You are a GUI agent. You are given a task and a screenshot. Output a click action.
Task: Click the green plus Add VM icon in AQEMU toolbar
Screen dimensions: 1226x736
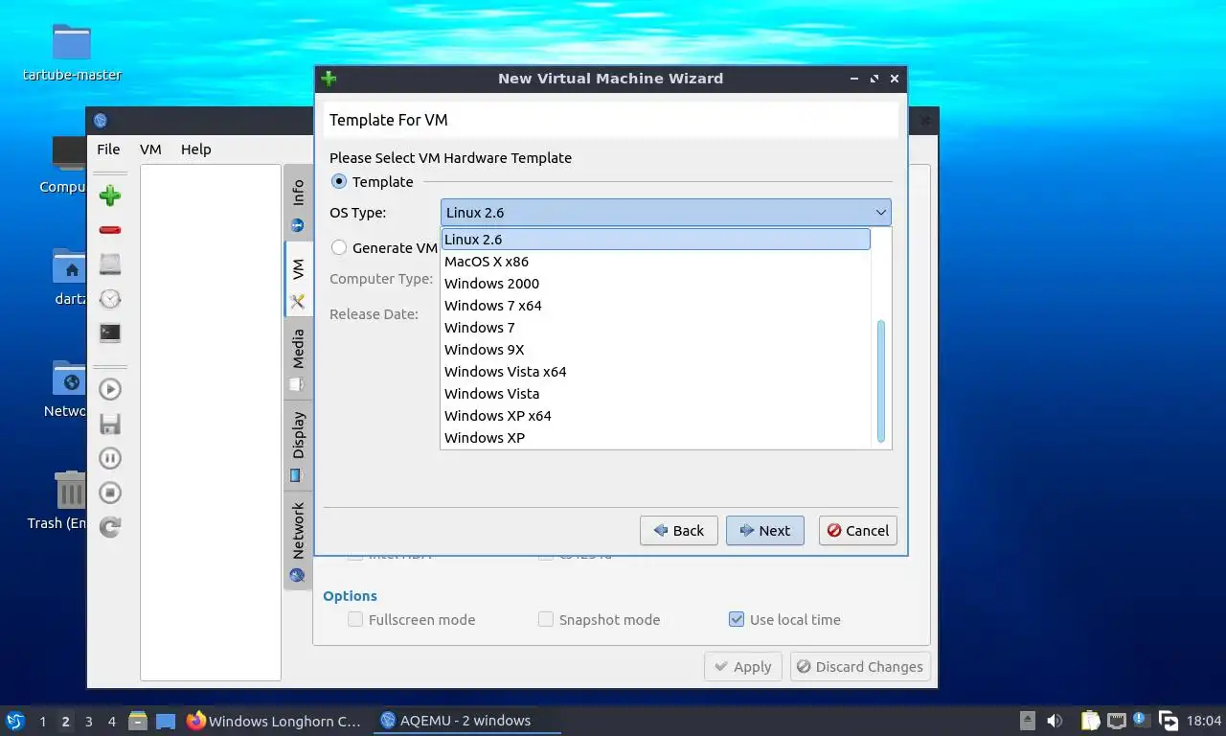tap(110, 195)
